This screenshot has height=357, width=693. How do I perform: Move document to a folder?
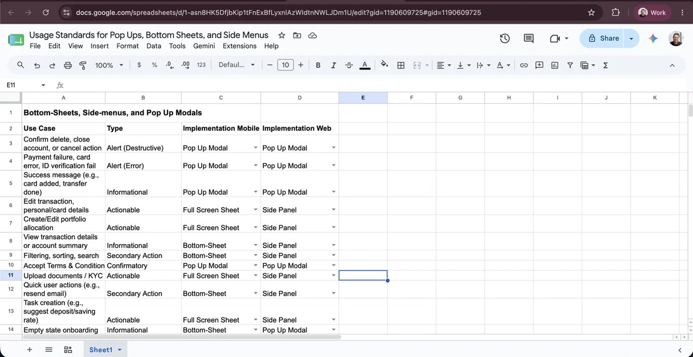pyautogui.click(x=297, y=35)
